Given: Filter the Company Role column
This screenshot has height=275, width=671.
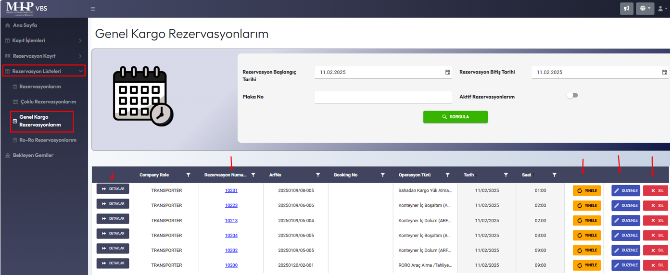Looking at the screenshot, I should pos(189,175).
